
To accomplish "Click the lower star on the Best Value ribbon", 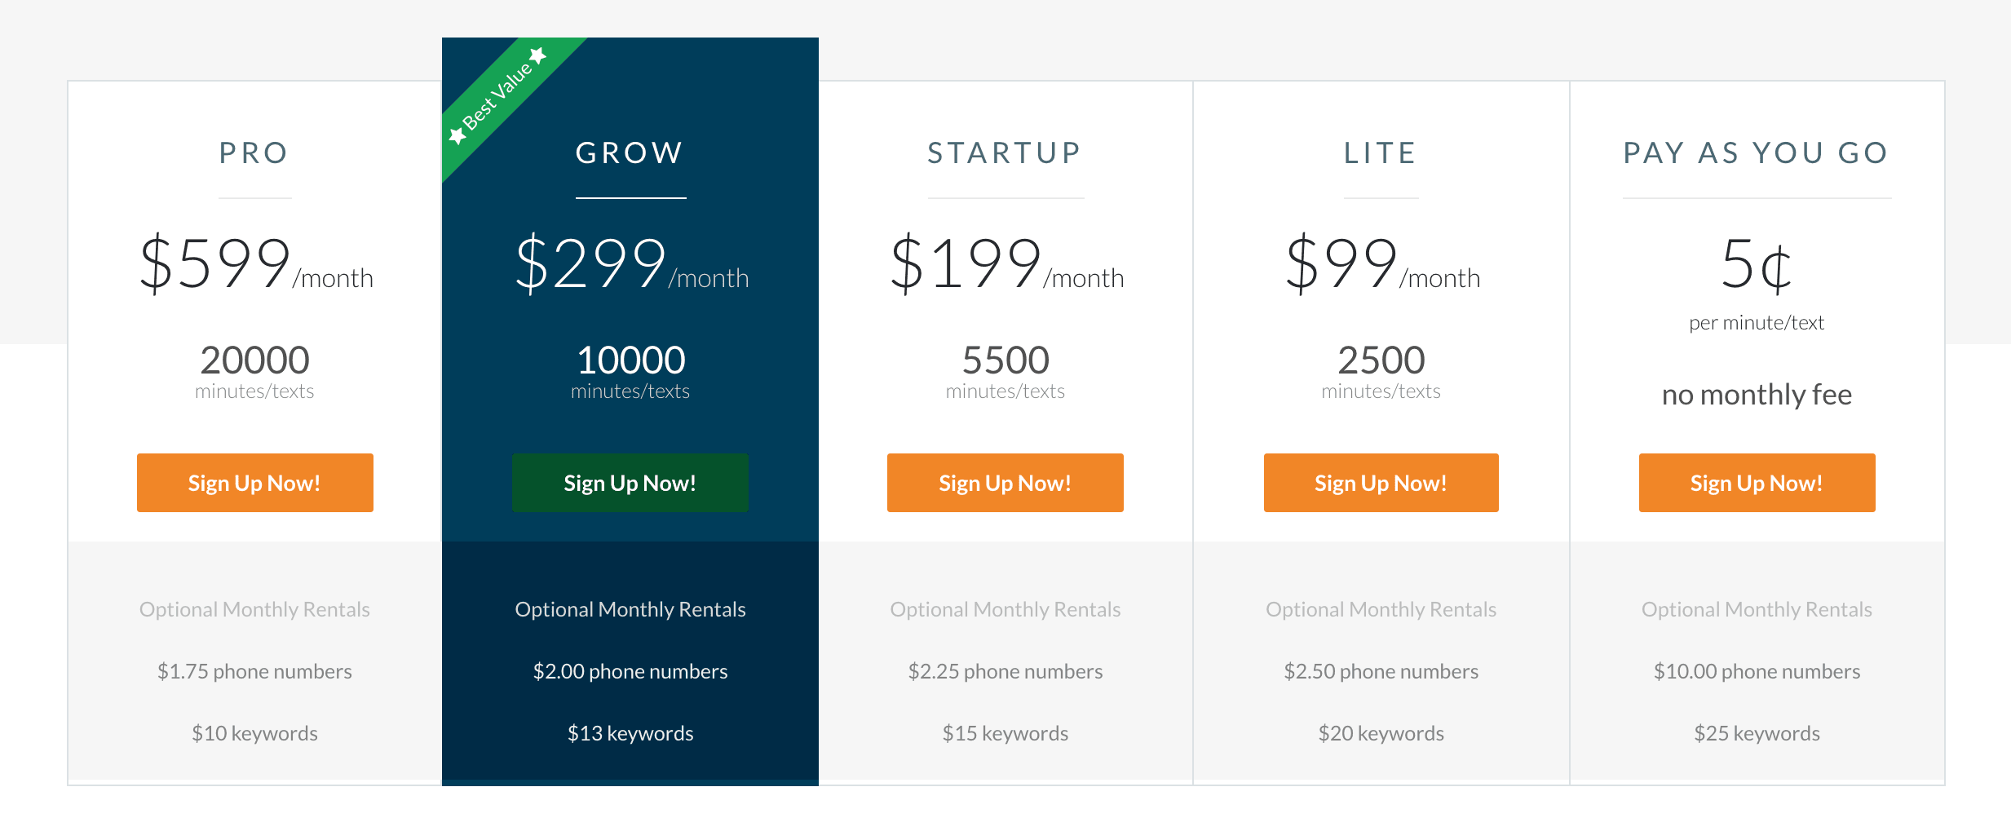I will [x=457, y=135].
